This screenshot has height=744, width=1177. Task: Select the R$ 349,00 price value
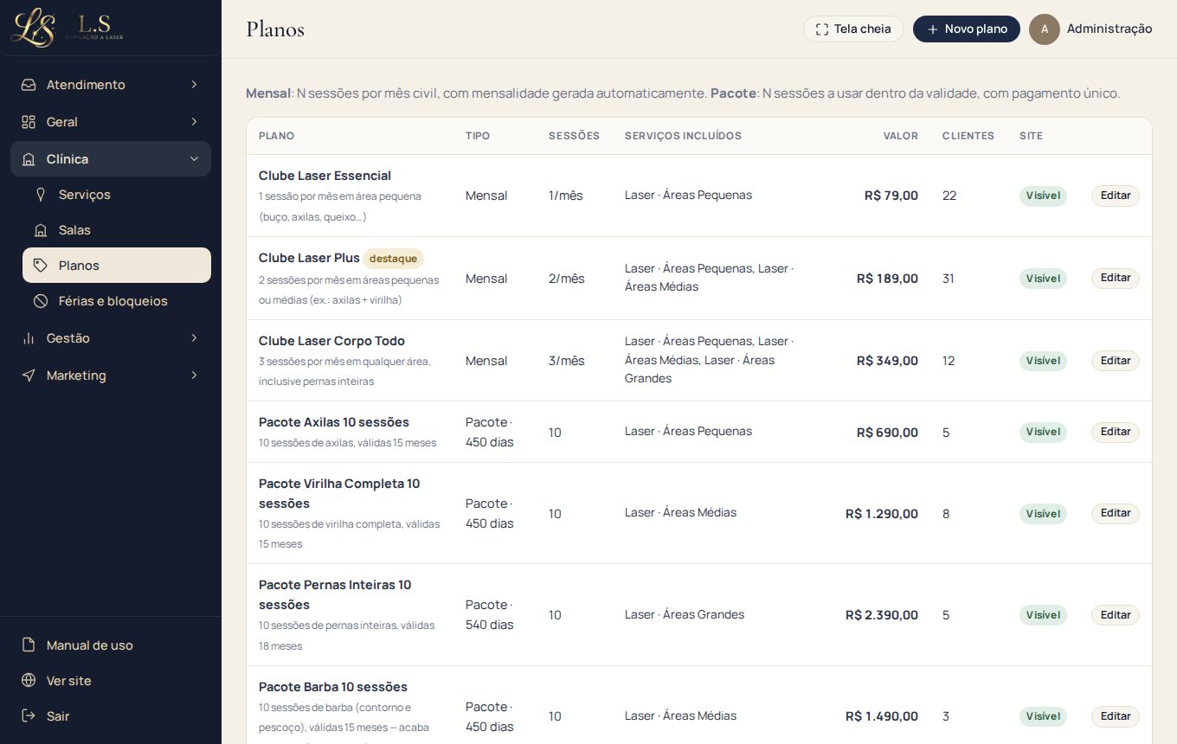887,361
